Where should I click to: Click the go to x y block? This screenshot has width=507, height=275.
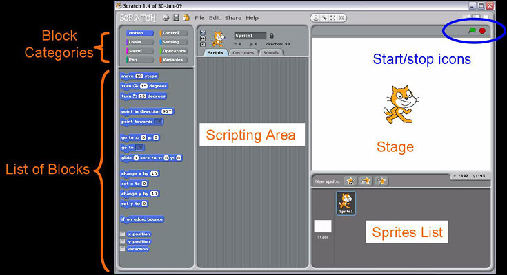(x=140, y=137)
